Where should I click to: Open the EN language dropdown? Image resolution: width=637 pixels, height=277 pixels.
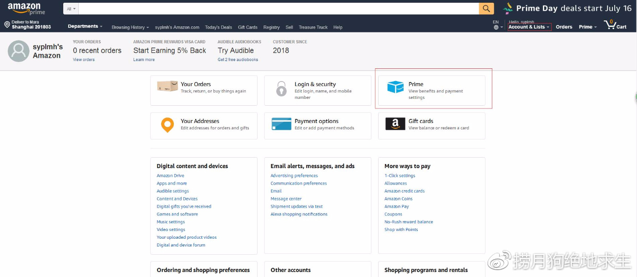click(x=498, y=25)
